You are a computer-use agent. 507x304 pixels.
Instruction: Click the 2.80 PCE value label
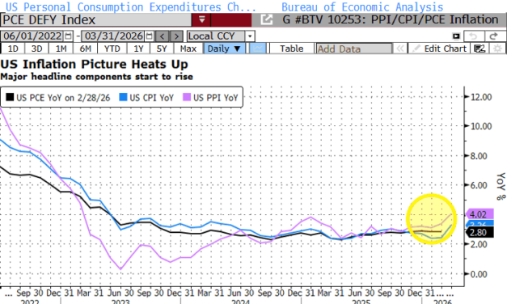[480, 233]
